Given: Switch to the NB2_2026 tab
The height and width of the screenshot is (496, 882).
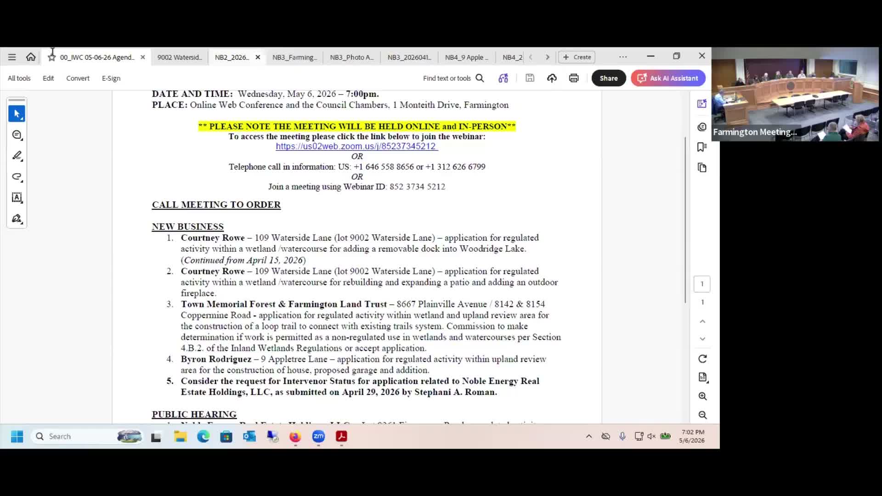Looking at the screenshot, I should coord(232,57).
